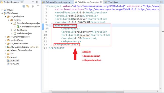Click Collapse All icon in Project Explorer
The image size is (164, 93).
pyautogui.click(x=24, y=6)
